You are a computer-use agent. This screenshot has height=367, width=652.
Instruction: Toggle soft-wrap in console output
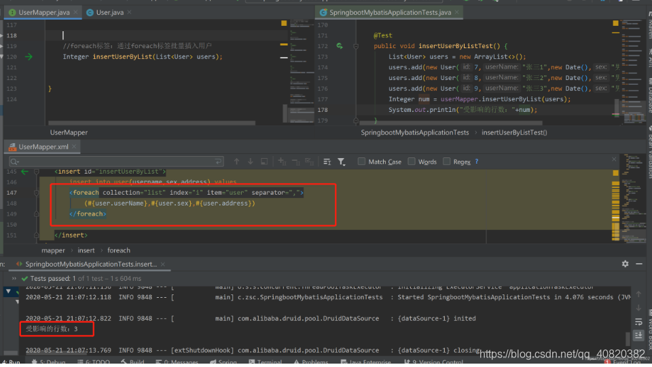[638, 322]
